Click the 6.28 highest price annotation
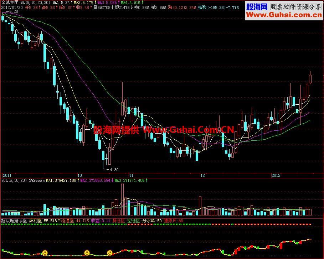The width and height of the screenshot is (324, 259). (x=14, y=12)
